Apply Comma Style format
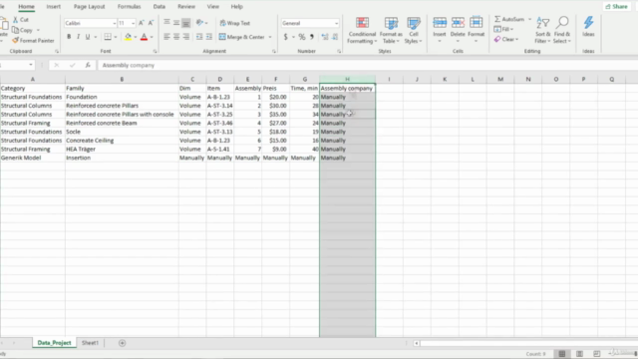Image resolution: width=638 pixels, height=359 pixels. pos(312,37)
